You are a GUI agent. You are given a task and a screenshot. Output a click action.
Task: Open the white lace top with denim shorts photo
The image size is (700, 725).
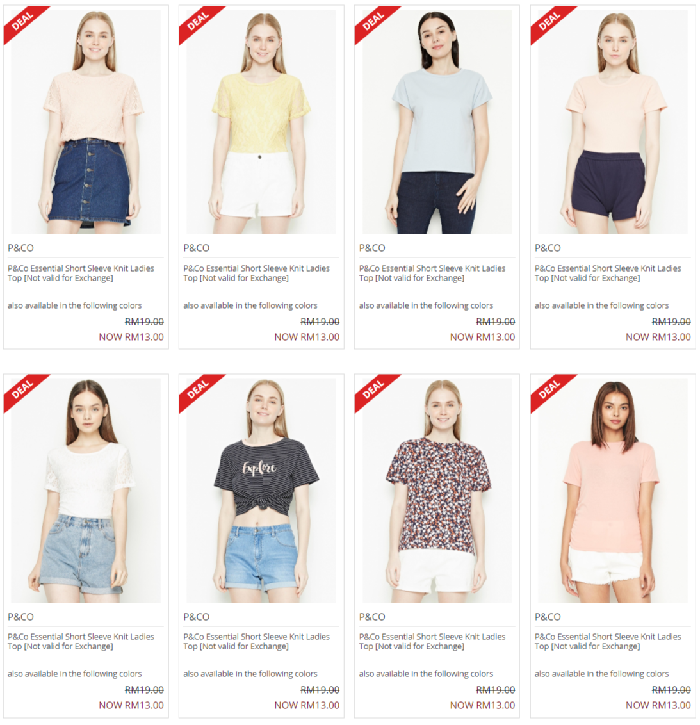click(86, 490)
